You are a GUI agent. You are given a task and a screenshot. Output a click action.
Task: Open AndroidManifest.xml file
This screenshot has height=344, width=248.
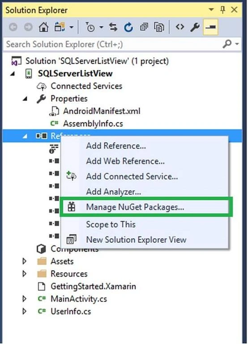tap(102, 111)
